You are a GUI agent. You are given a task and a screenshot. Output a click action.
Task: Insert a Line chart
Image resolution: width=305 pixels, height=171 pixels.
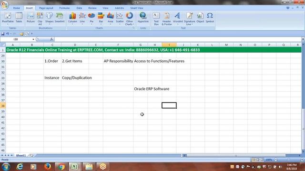pos(82,19)
